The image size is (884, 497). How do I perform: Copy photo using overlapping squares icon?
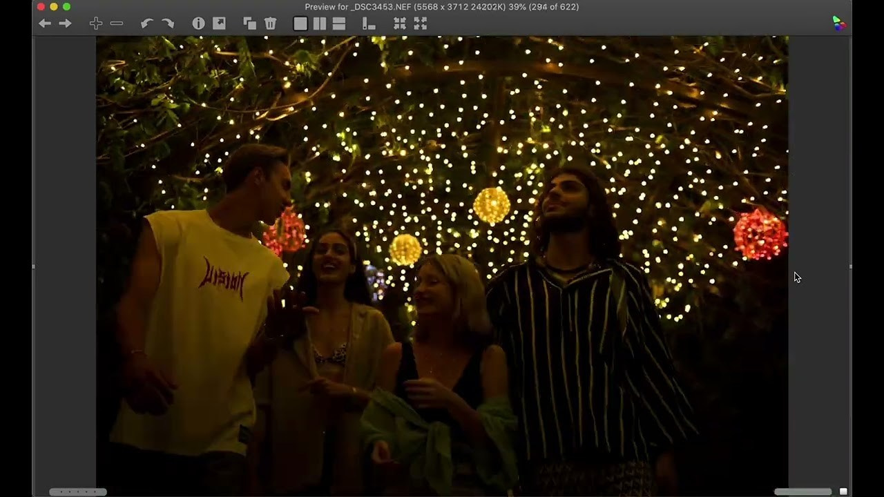tap(249, 23)
